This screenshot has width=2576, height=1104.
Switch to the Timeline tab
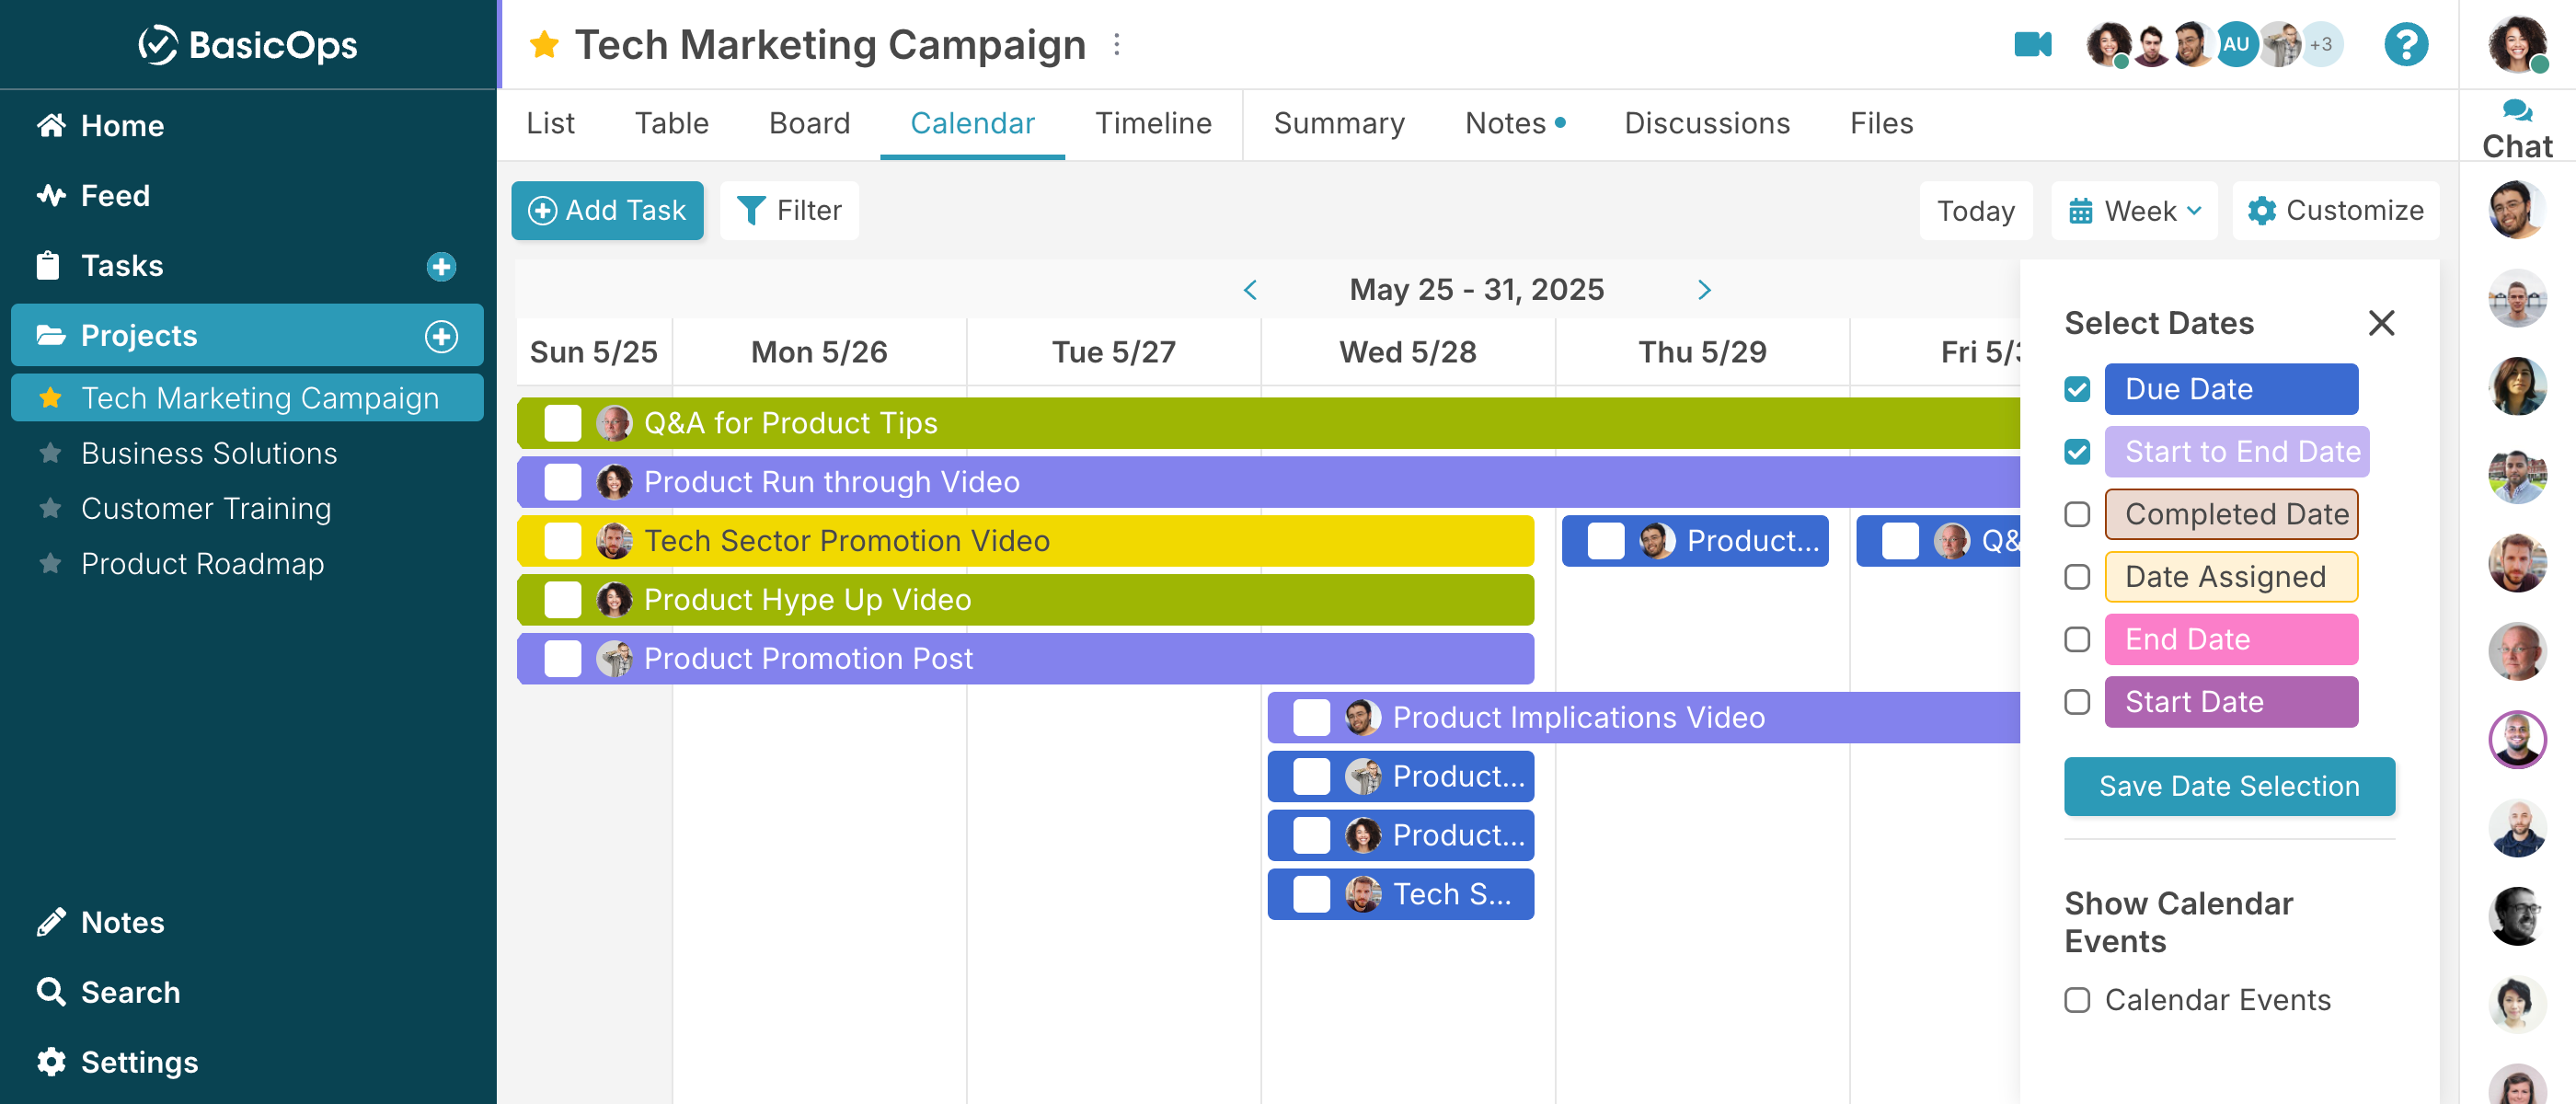click(x=1153, y=123)
